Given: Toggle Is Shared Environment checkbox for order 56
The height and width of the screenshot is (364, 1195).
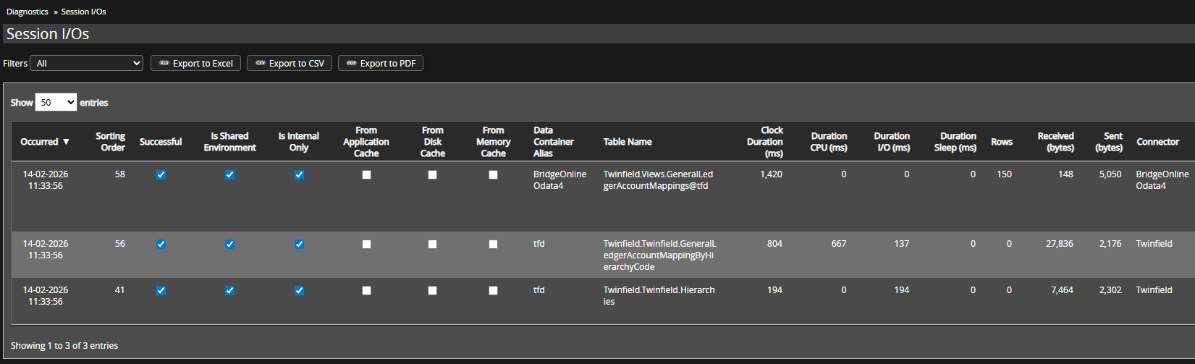Looking at the screenshot, I should tap(229, 245).
